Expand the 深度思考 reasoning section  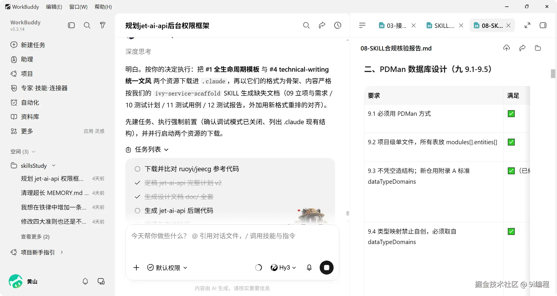coord(138,51)
